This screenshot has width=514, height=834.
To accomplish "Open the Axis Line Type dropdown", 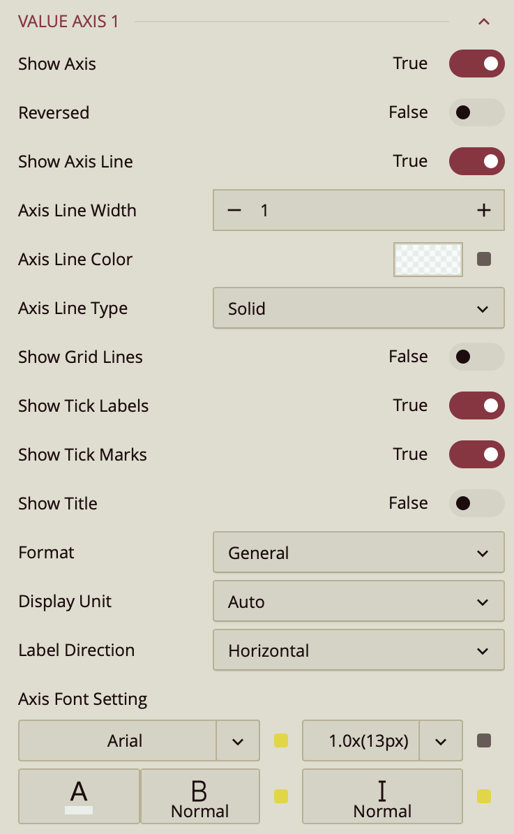I will point(358,308).
